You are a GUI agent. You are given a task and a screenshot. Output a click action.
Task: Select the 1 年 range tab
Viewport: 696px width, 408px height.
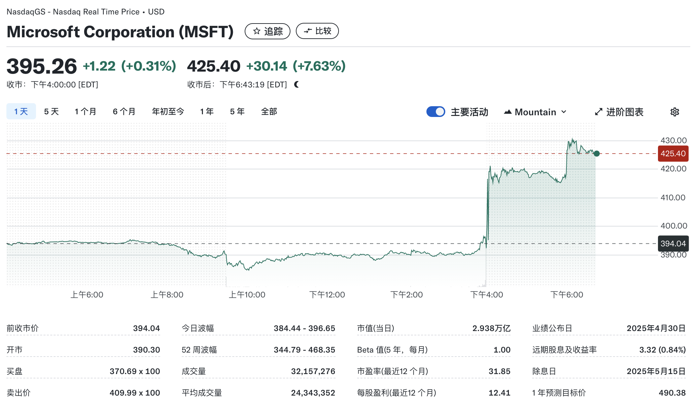coord(207,112)
